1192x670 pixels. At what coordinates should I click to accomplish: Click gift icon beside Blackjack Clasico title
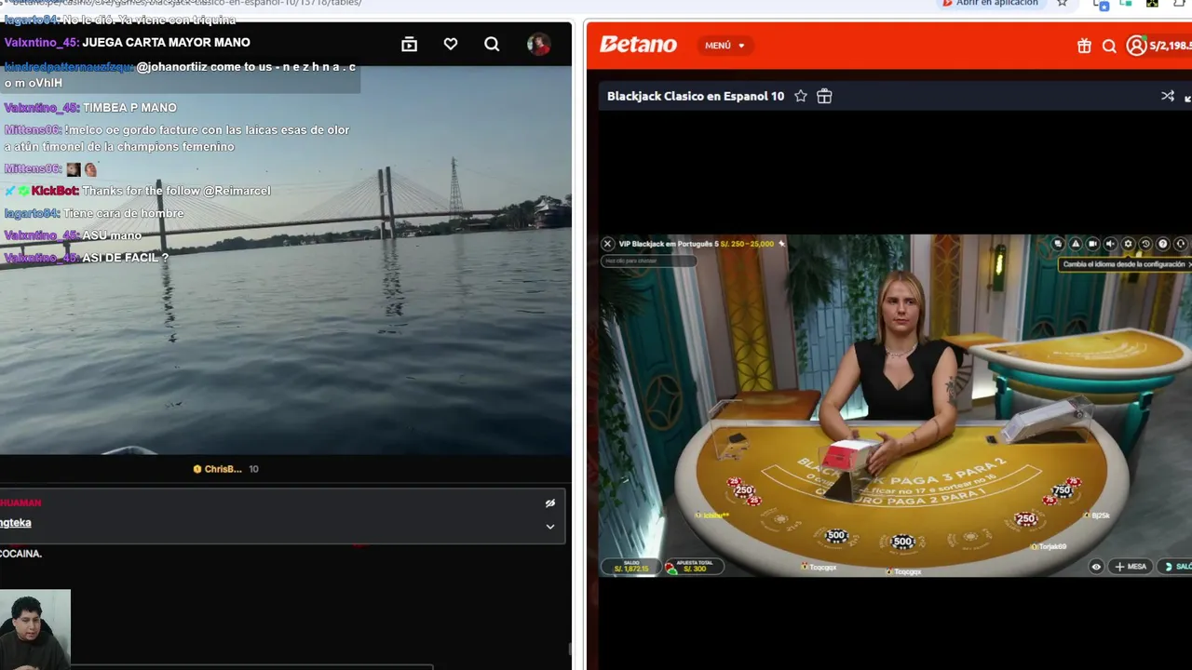824,96
